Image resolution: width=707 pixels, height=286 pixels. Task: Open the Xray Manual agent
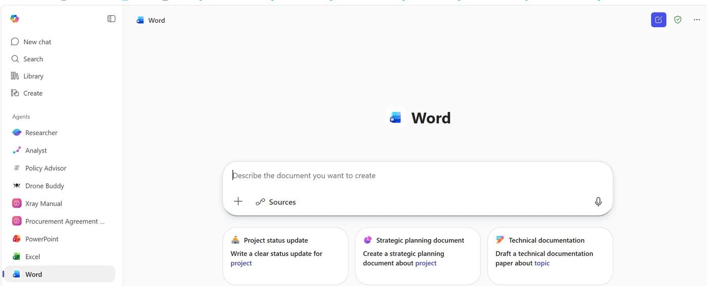(x=60, y=203)
